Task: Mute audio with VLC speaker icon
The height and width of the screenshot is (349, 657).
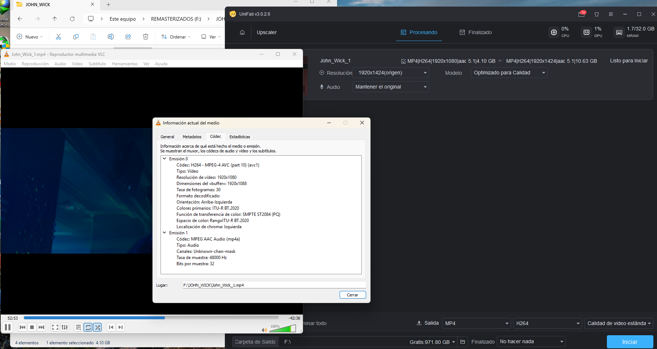Action: (x=264, y=330)
